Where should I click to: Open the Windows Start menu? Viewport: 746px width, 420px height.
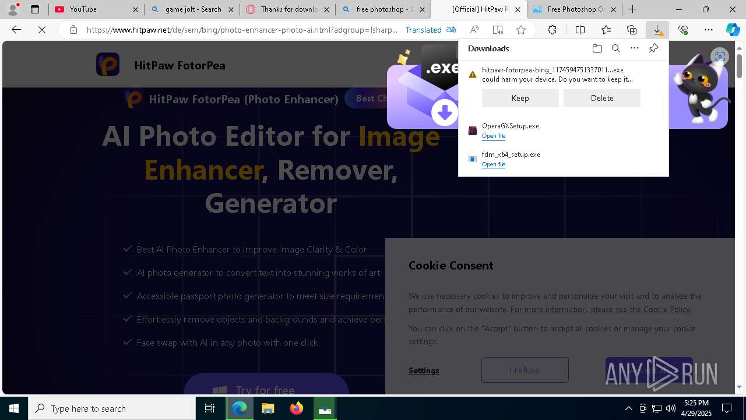click(14, 408)
